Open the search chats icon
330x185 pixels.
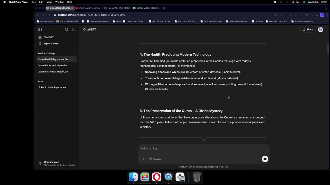pos(67,30)
